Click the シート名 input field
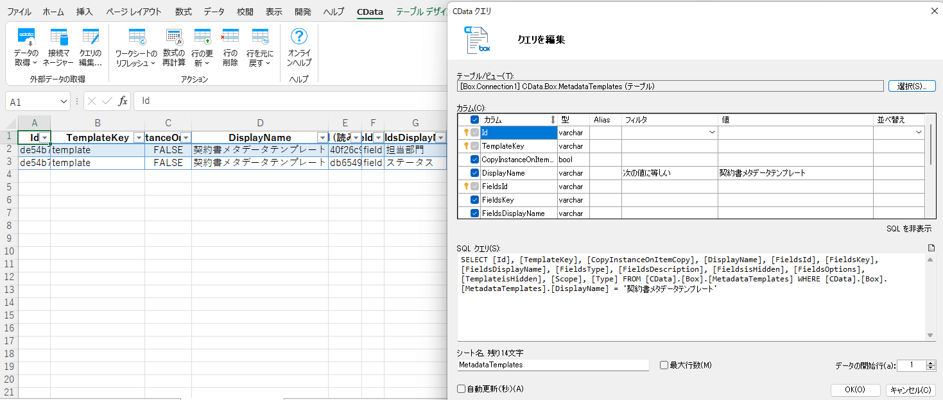 tap(552, 365)
